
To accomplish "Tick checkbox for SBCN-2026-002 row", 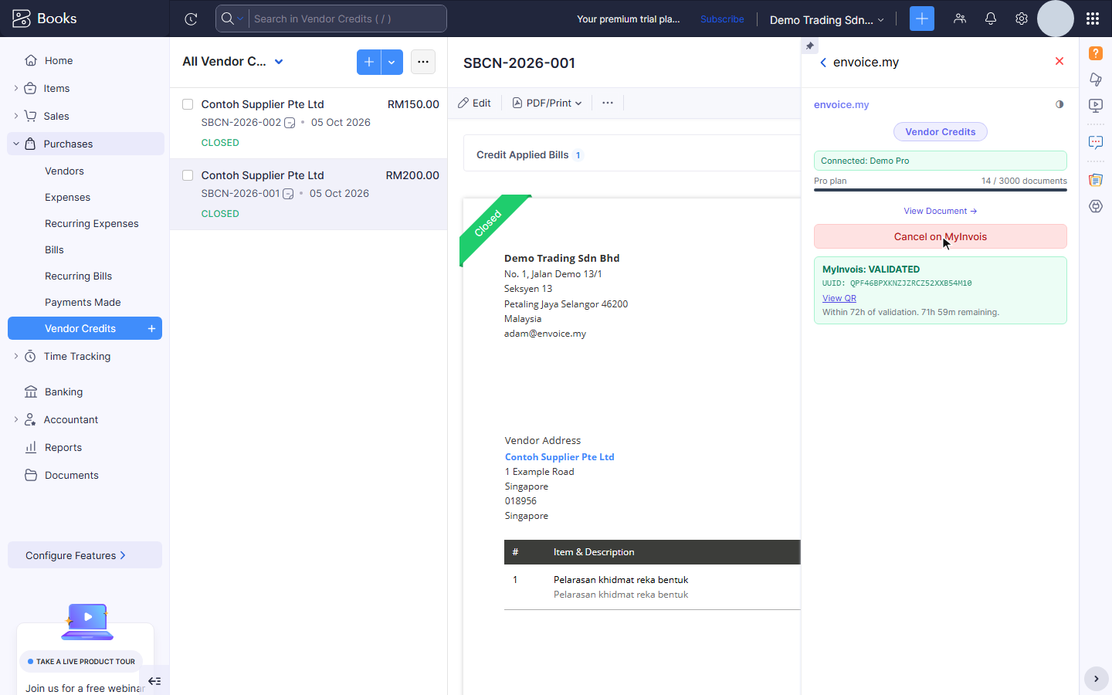I will pyautogui.click(x=188, y=104).
